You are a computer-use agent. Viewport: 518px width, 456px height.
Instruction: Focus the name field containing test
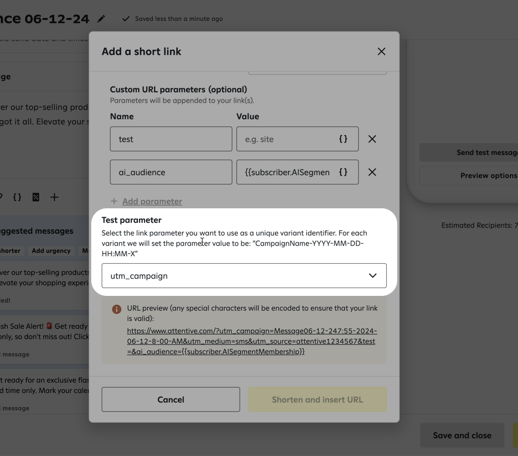[x=171, y=139]
